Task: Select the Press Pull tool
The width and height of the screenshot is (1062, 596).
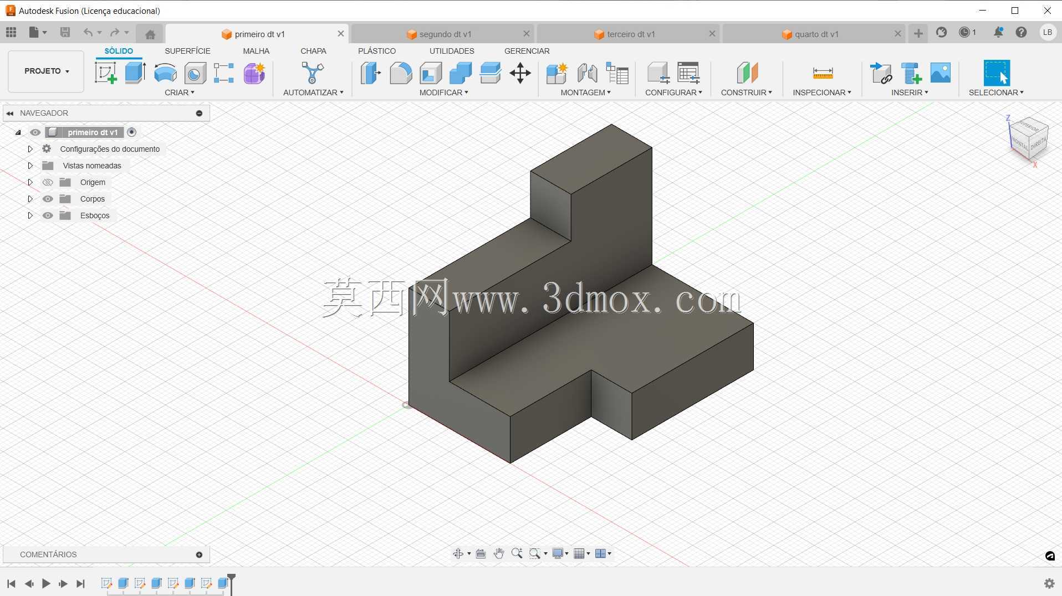Action: click(371, 73)
